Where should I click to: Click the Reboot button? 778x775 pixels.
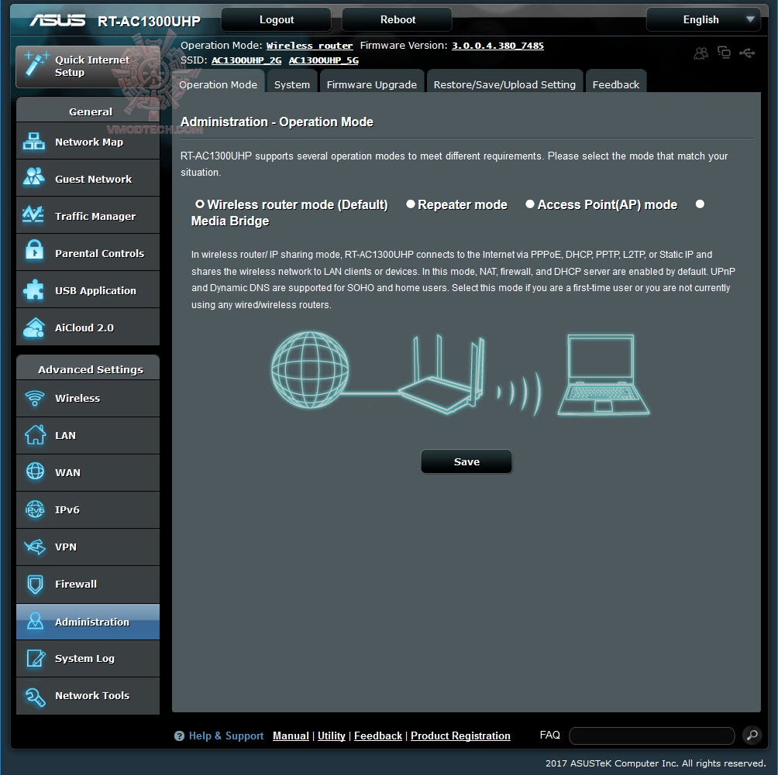point(398,20)
